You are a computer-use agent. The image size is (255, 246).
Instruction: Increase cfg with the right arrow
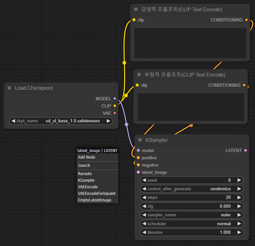tap(239, 206)
